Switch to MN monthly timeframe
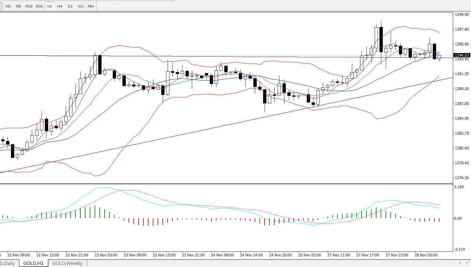This screenshot has height=267, width=471. (91, 6)
